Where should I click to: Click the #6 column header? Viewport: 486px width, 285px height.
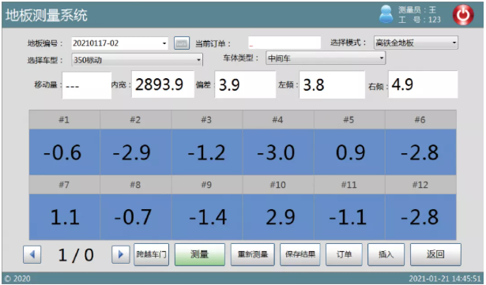[420, 119]
